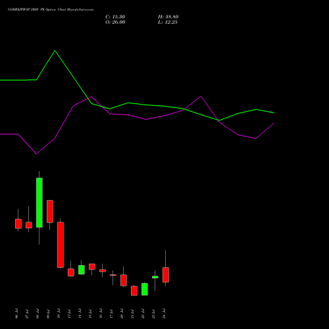Click the chart title text GODREJPROP PE Option
The height and width of the screenshot is (329, 329).
51,10
